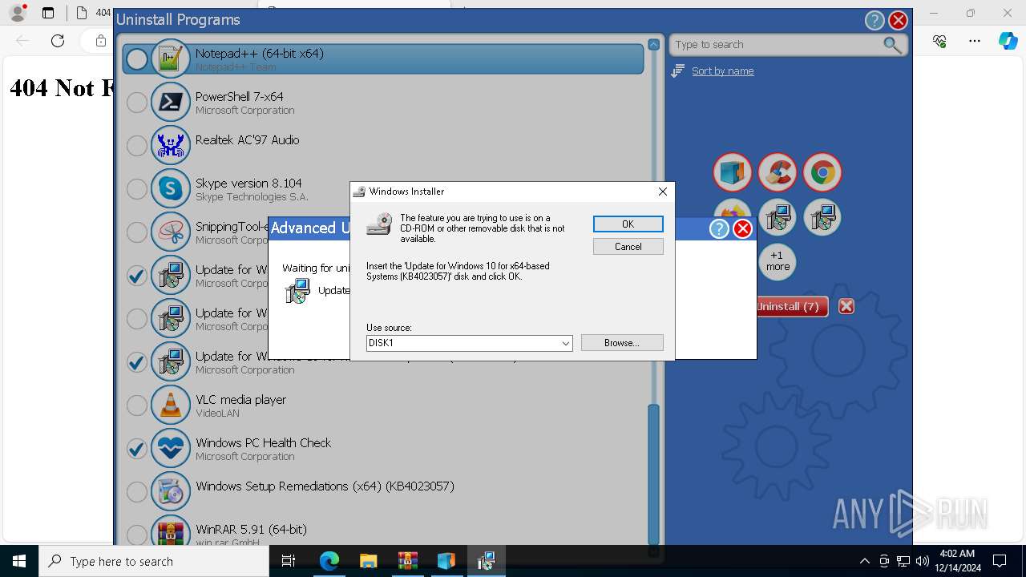Check the VLC media player checkbox
Image resolution: width=1026 pixels, height=577 pixels.
click(x=137, y=406)
